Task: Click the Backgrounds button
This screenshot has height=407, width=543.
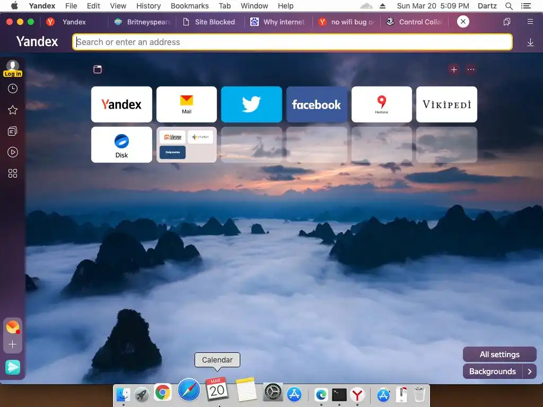Action: pos(493,371)
